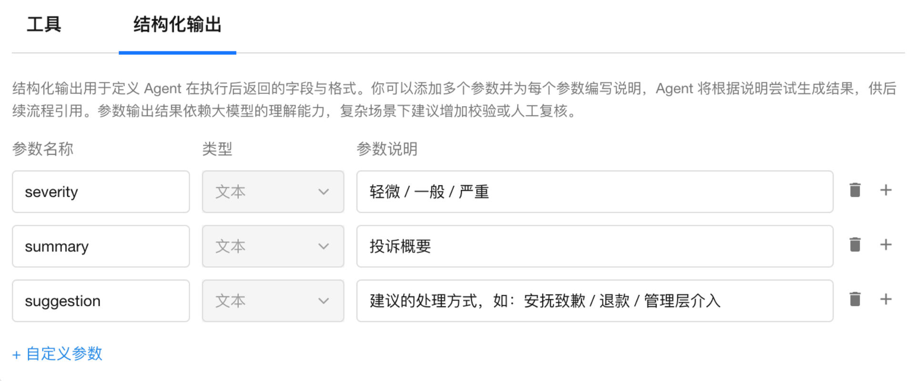
Task: Click the 自定义参数 link
Action: click(x=57, y=354)
